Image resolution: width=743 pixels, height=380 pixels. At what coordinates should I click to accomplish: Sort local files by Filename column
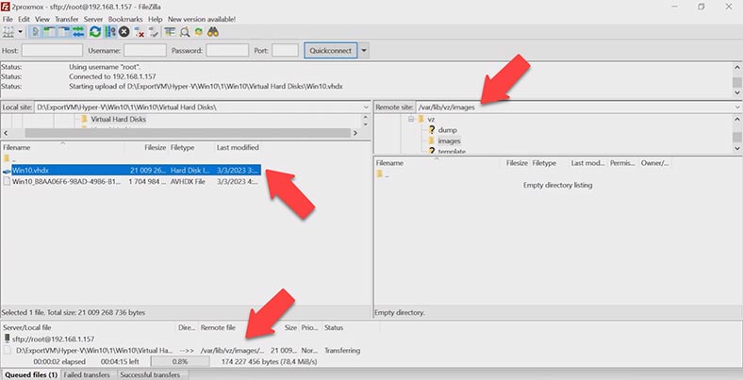pyautogui.click(x=62, y=148)
